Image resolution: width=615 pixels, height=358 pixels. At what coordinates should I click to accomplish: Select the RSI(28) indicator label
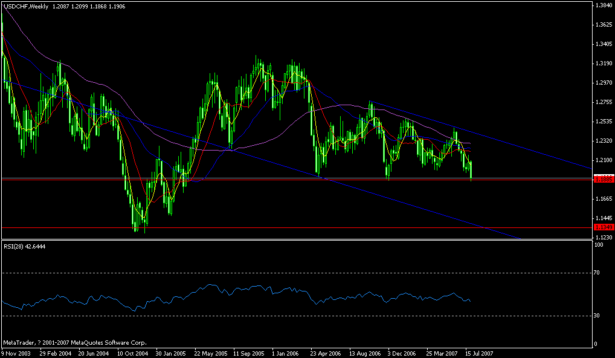click(x=19, y=247)
